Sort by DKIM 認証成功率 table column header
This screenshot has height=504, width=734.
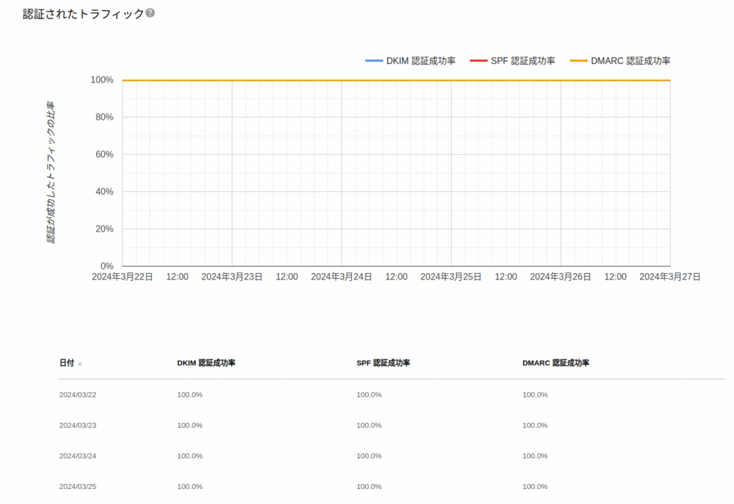pyautogui.click(x=206, y=363)
